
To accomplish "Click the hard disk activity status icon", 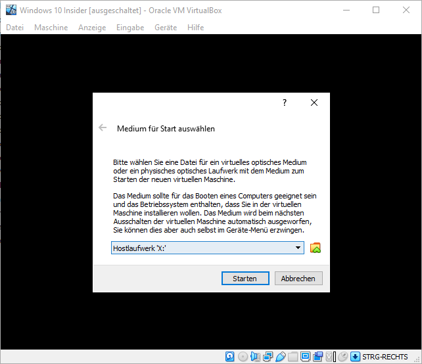I will (229, 357).
